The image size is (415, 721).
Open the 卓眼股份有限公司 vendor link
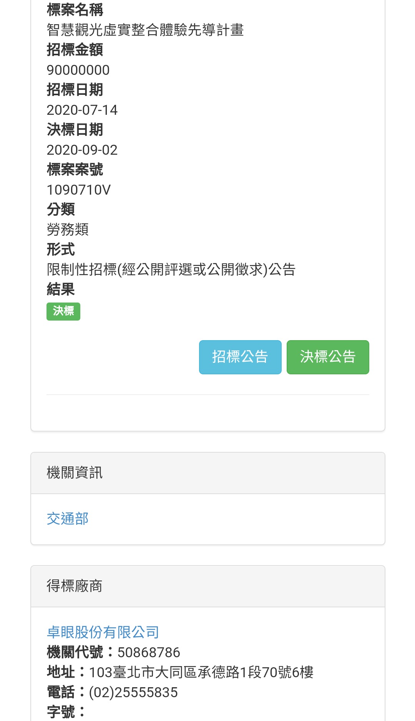click(x=103, y=632)
